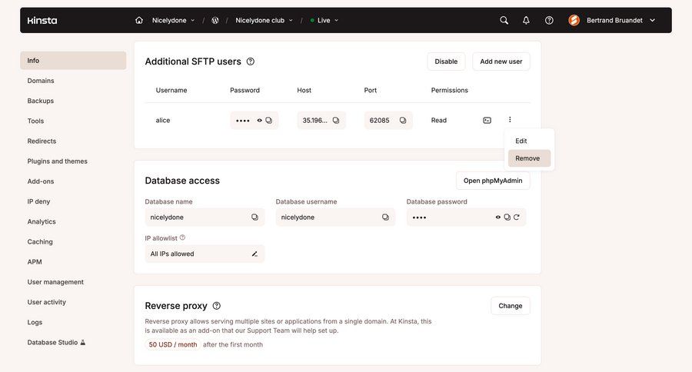Click the Permissions column header
This screenshot has height=372, width=692.
tap(449, 90)
